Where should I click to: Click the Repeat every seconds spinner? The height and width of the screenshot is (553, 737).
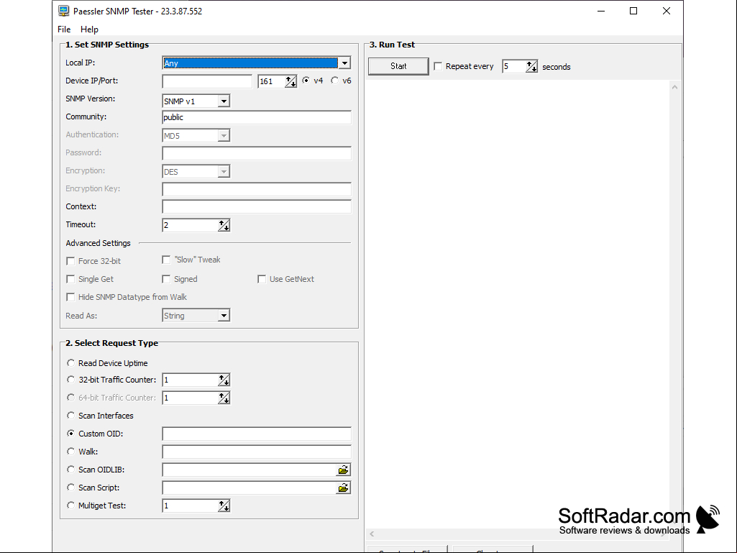[531, 66]
